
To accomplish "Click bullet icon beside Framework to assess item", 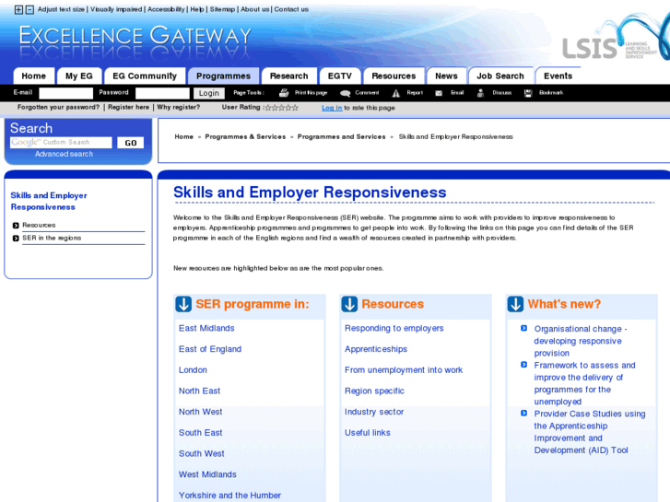I will pyautogui.click(x=523, y=365).
